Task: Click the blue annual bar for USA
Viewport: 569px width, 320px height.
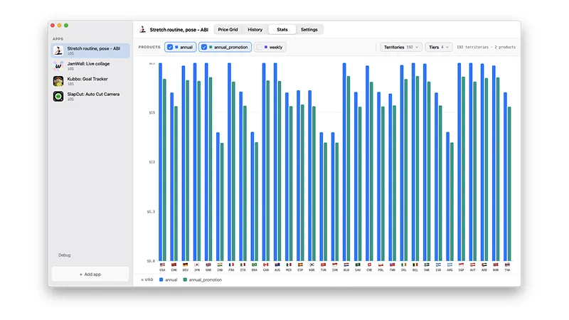Action: [x=161, y=162]
